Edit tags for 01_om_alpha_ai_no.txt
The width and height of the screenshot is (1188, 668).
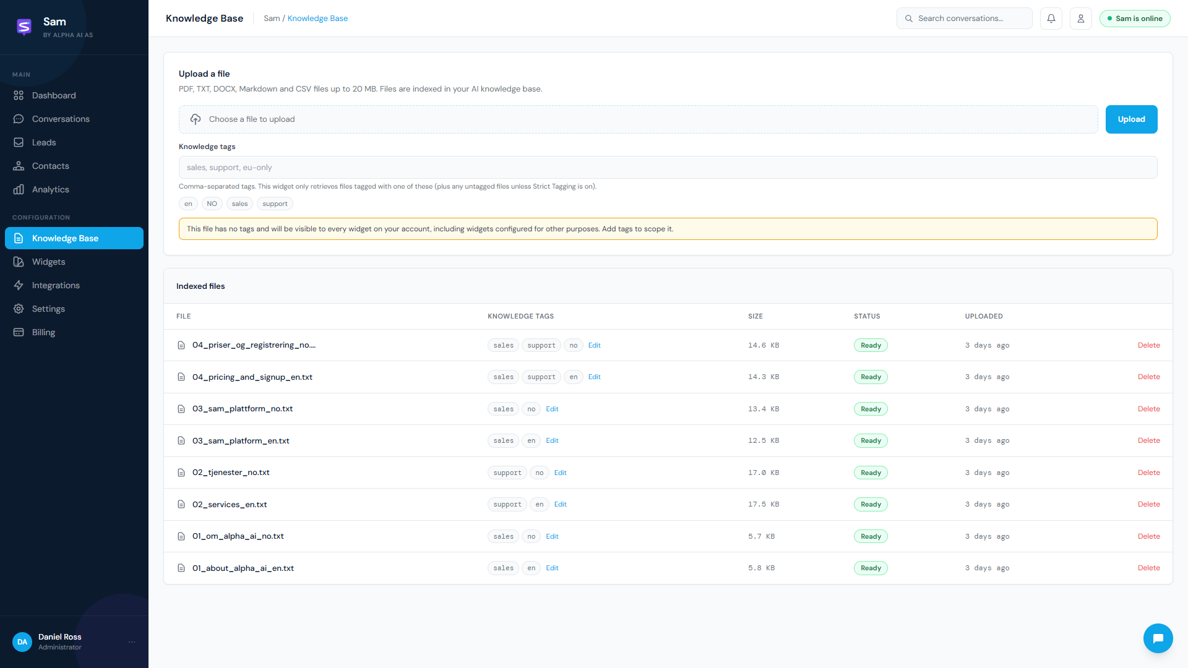point(552,537)
